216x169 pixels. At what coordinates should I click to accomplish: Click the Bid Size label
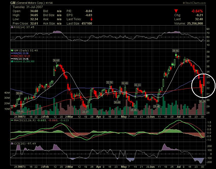click(49, 15)
